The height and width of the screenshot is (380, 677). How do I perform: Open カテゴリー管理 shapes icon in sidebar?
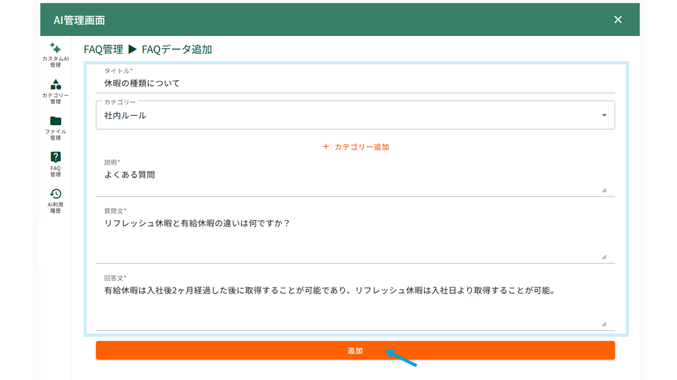(x=56, y=84)
